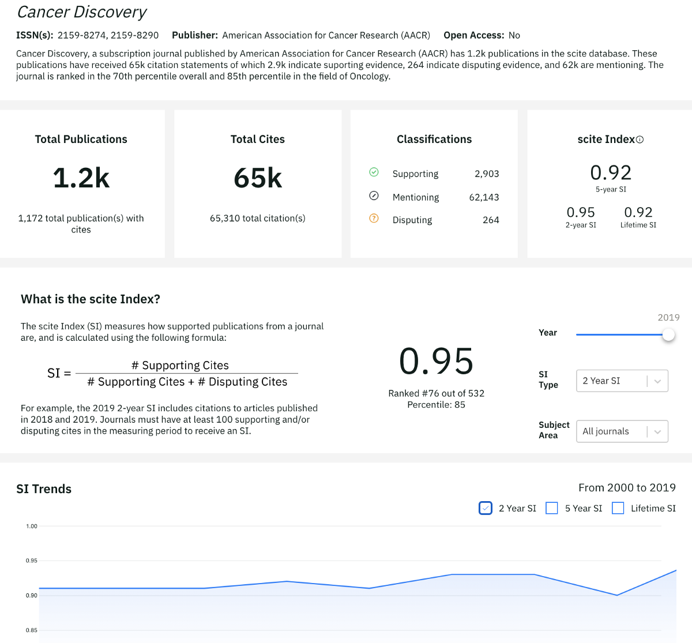
Task: Click the 2-year SI value 0.95
Action: (581, 212)
